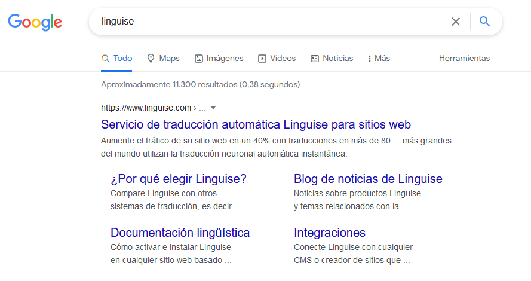Open Servicio de traducción automática Linguise result
Viewport: 531px width, 281px height.
pos(256,124)
